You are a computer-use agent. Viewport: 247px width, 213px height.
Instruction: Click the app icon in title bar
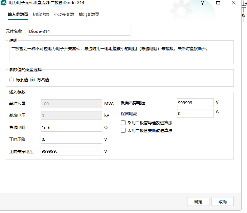tap(4, 3)
